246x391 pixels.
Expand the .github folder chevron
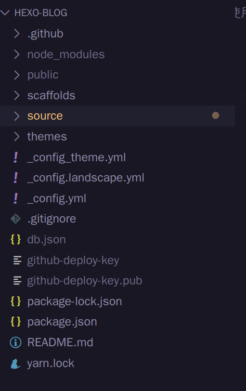tap(17, 34)
